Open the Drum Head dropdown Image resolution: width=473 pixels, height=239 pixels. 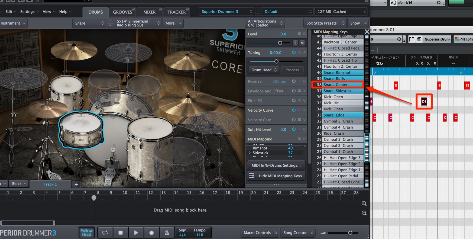pos(264,70)
